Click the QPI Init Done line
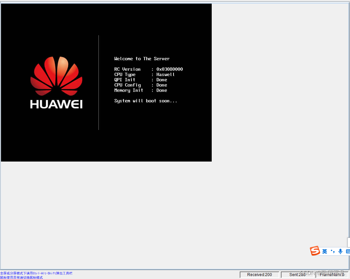This screenshot has height=279, width=350. point(141,80)
